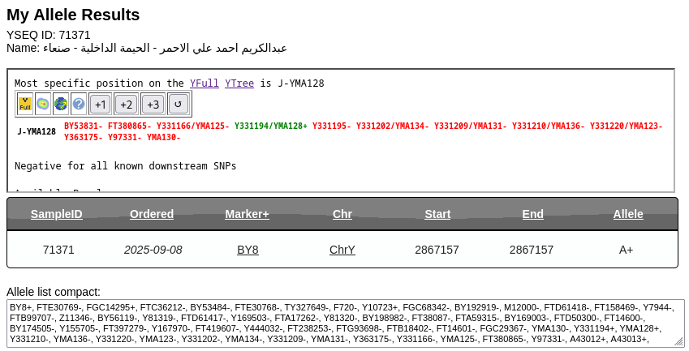Click the red Y331209/YMA131- SNP
The image size is (689, 351).
pos(470,126)
